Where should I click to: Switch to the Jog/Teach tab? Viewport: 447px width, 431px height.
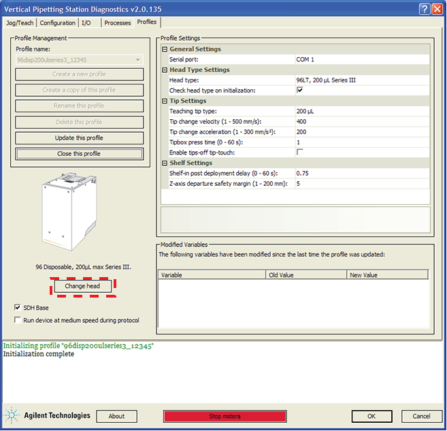pos(20,22)
